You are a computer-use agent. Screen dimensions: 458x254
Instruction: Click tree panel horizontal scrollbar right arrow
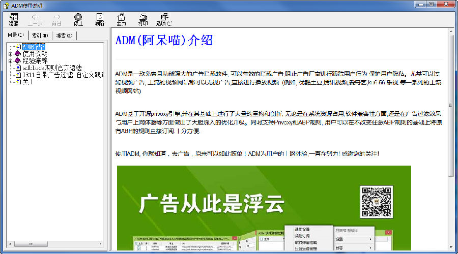100,244
